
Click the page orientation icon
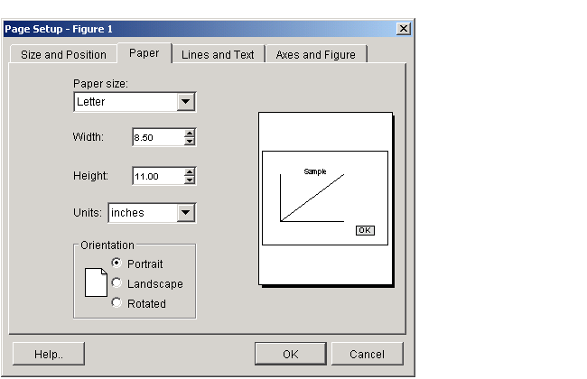click(96, 282)
